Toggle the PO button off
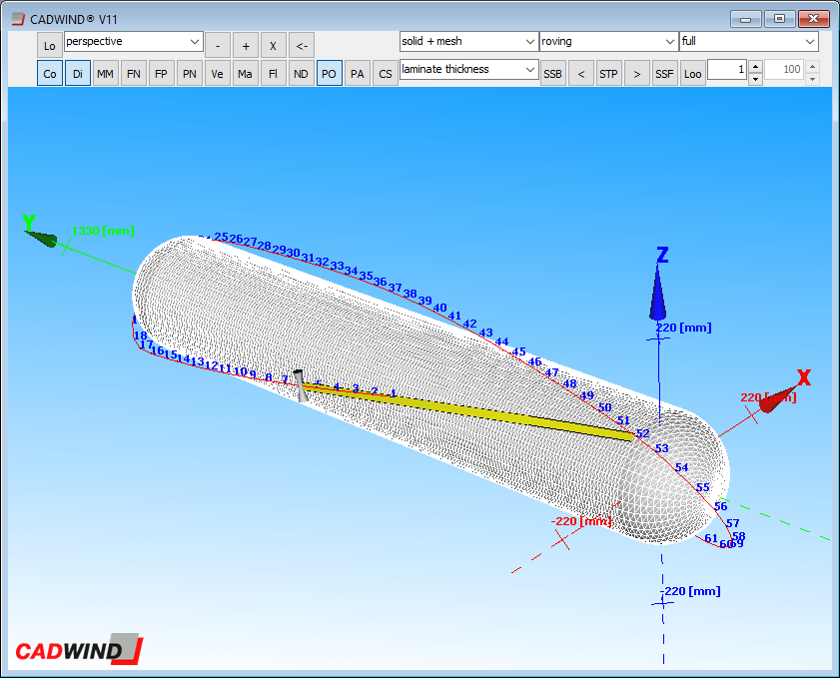The width and height of the screenshot is (840, 678). pyautogui.click(x=330, y=74)
